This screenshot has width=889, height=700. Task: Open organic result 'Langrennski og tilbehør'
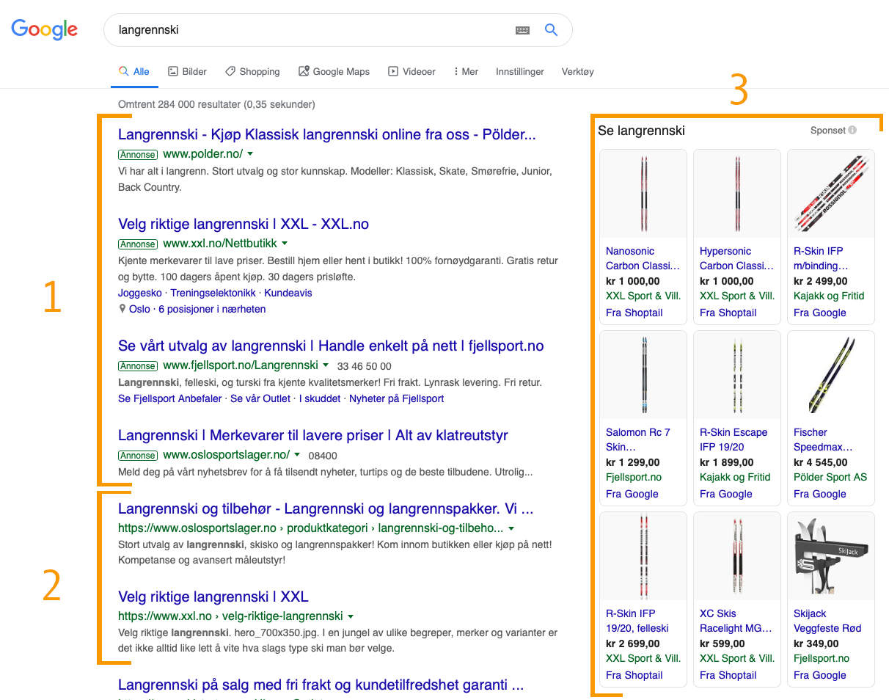click(326, 508)
